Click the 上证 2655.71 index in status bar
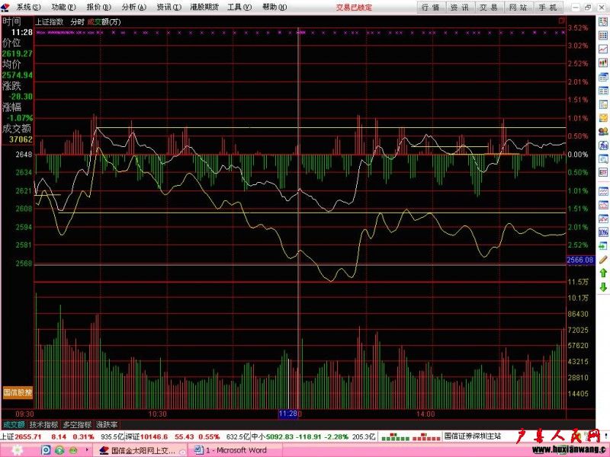Image resolution: width=610 pixels, height=457 pixels. (x=21, y=436)
